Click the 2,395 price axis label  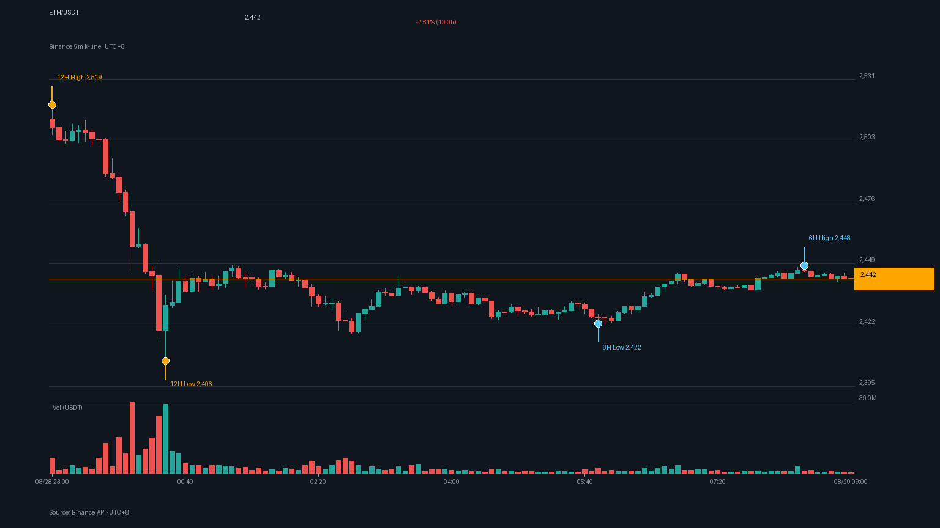pos(867,383)
